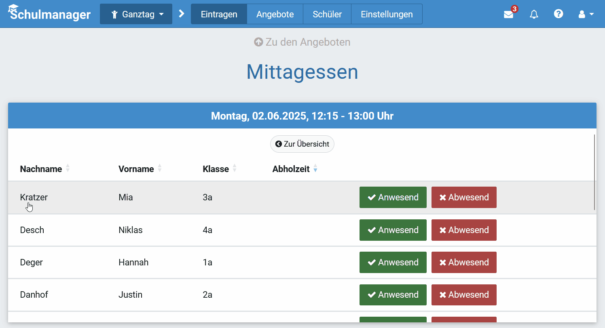
Task: Click the arrow chevron next to Ganztag
Action: pyautogui.click(x=181, y=13)
